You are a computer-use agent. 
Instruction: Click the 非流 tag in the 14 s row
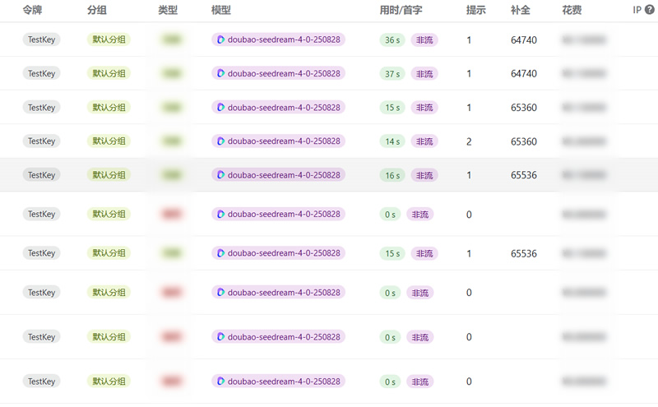[424, 141]
